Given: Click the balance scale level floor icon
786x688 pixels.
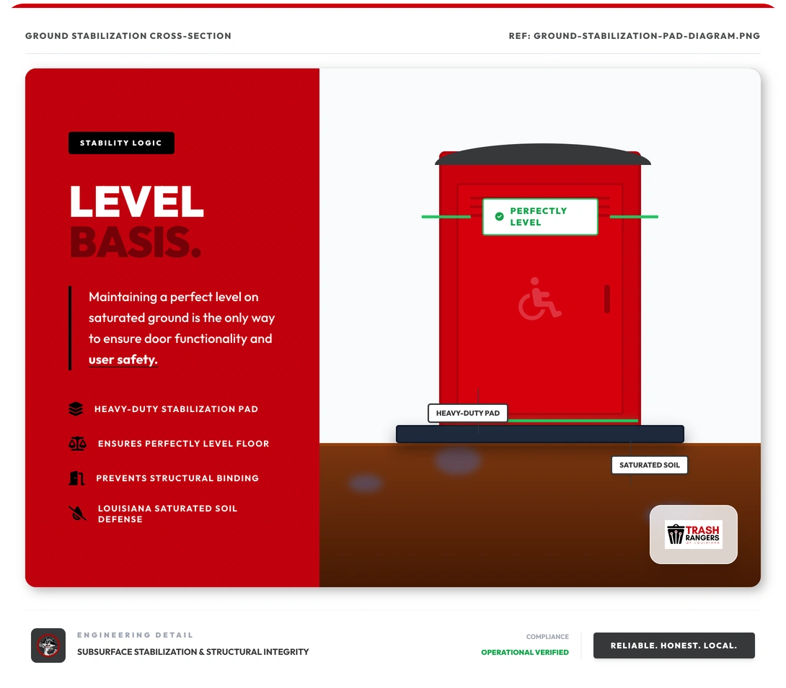Looking at the screenshot, I should (x=76, y=444).
